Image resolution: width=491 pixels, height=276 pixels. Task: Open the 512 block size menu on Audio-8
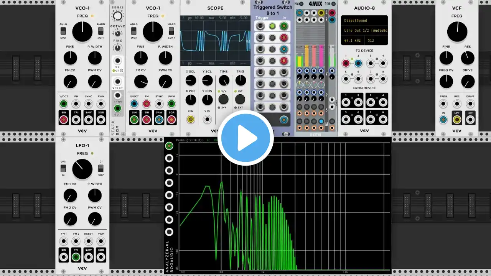(376, 40)
